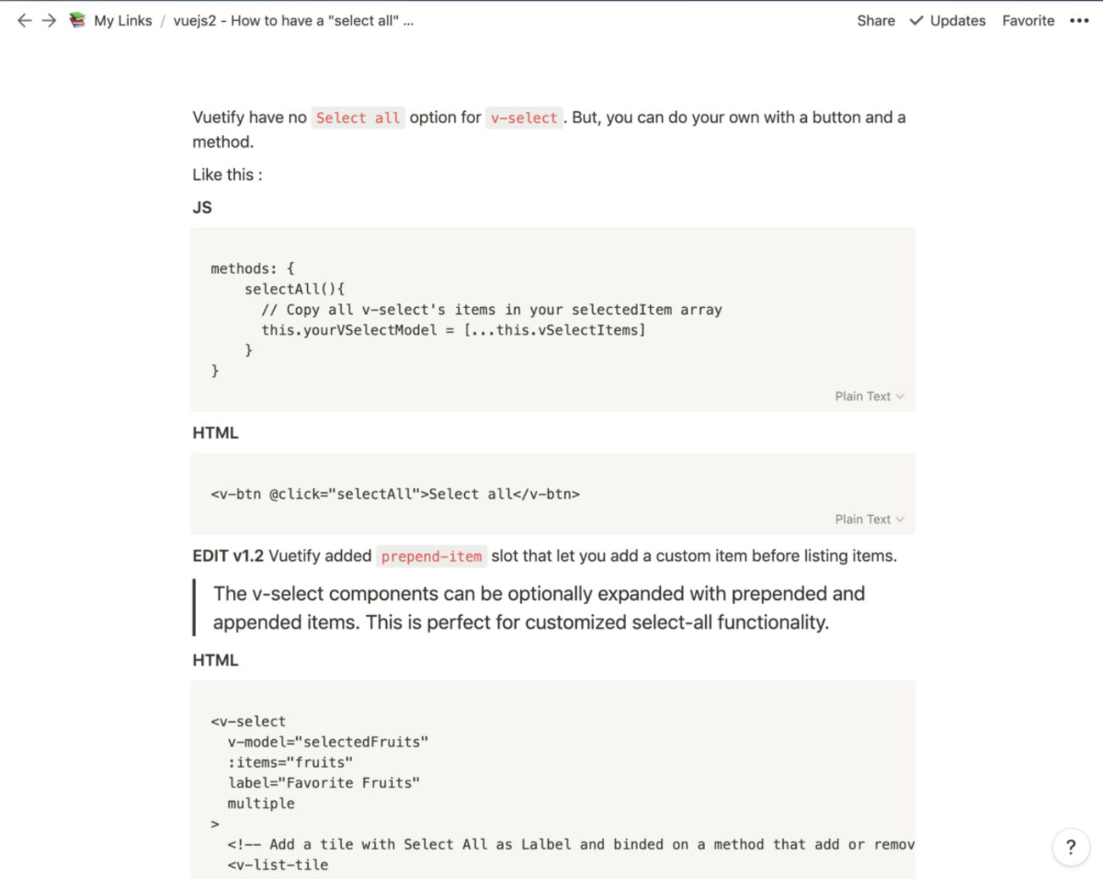Click the prepend-item inline code text

point(431,557)
